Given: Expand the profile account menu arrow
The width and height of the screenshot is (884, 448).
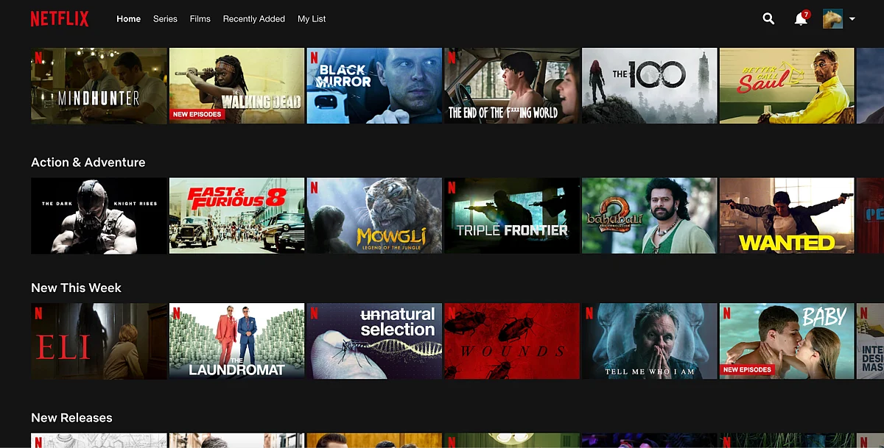Looking at the screenshot, I should coord(852,19).
